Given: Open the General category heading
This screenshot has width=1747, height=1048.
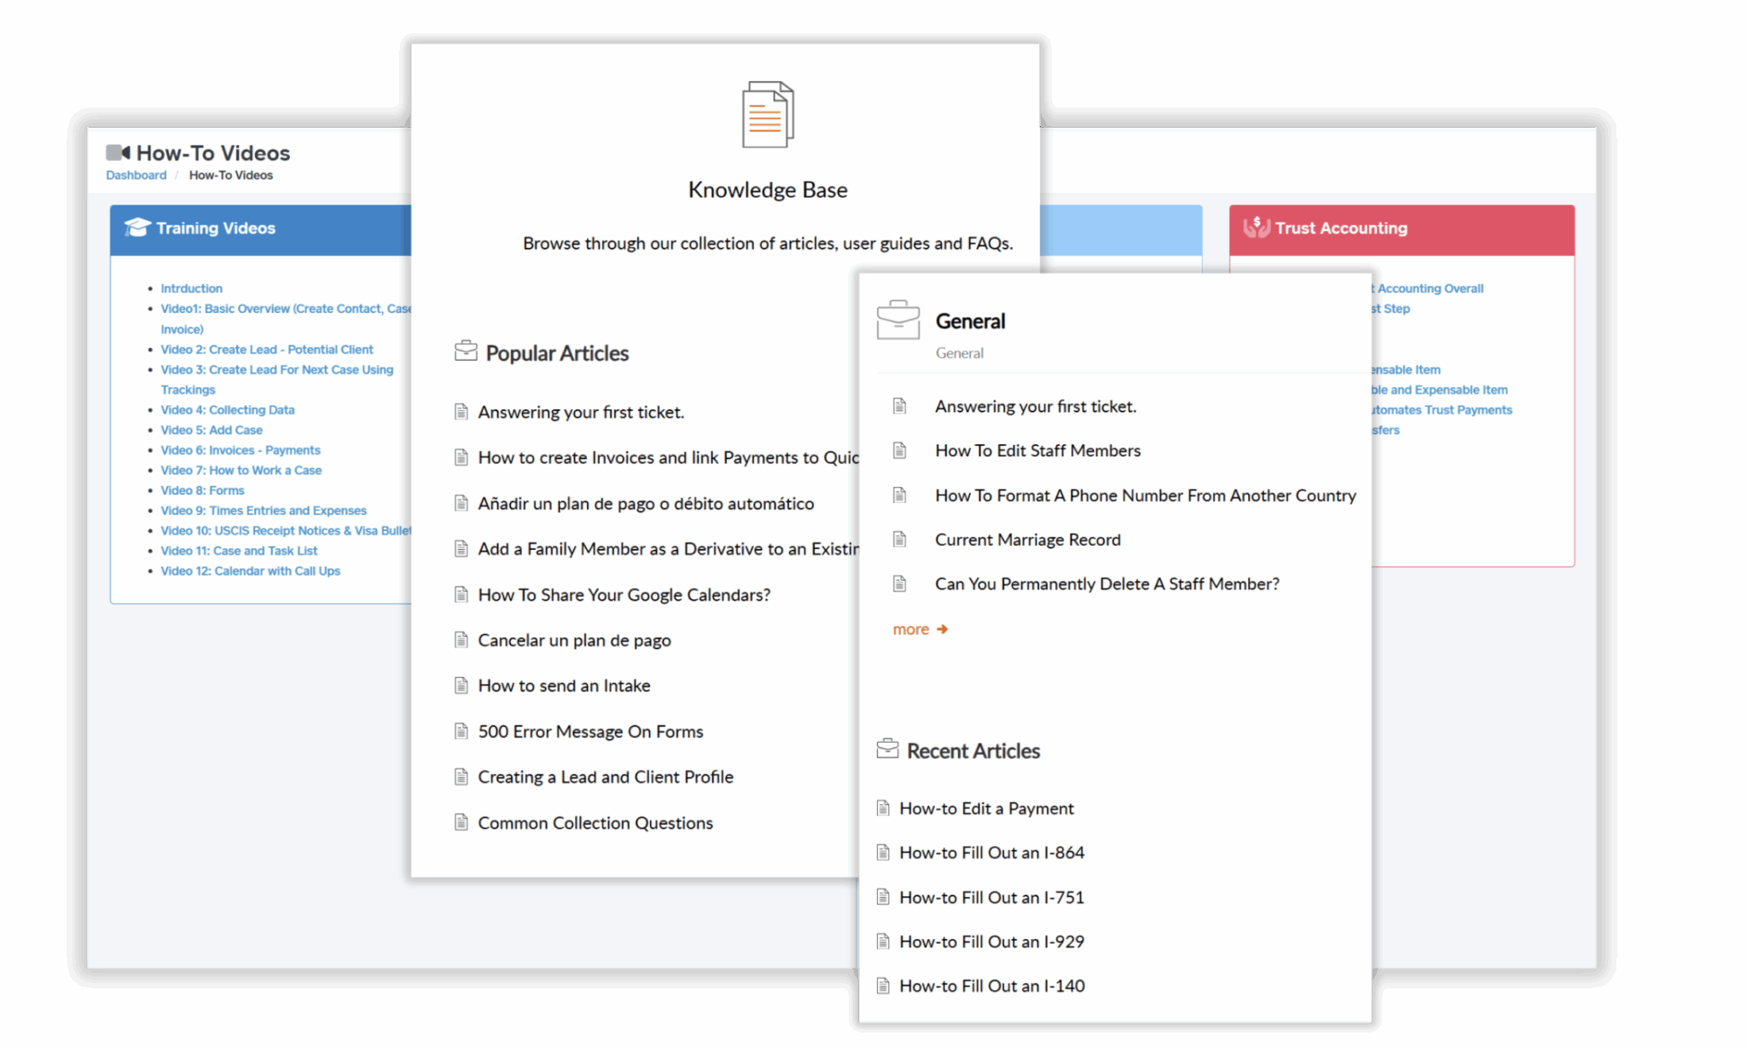Looking at the screenshot, I should click(970, 321).
